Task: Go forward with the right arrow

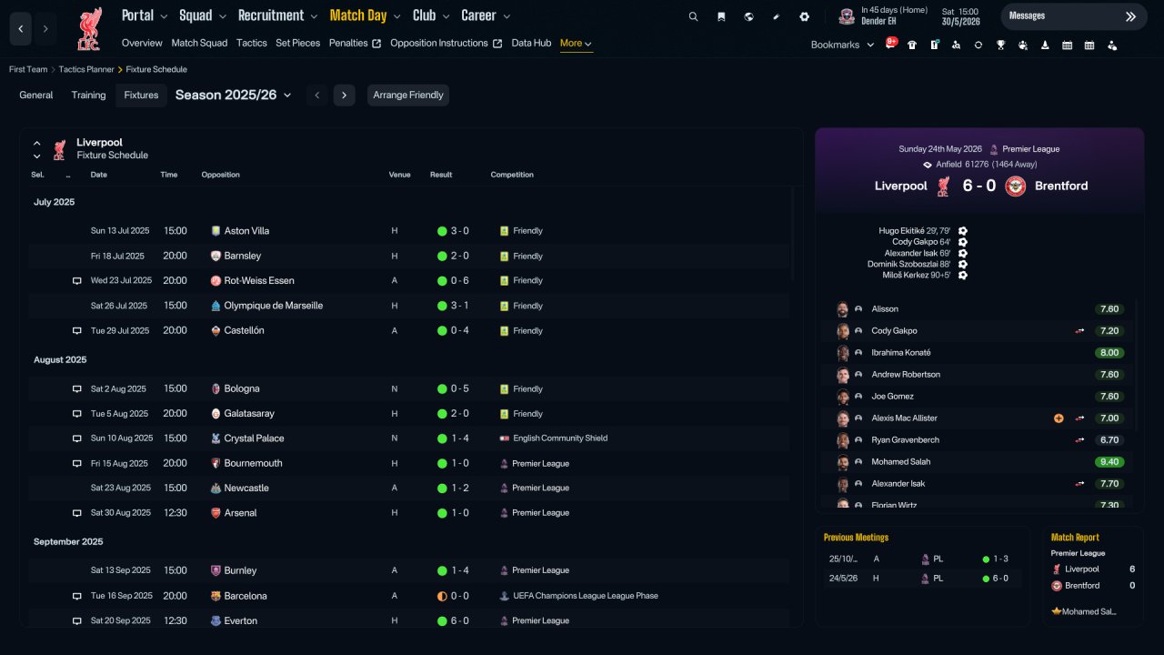Action: tap(45, 29)
